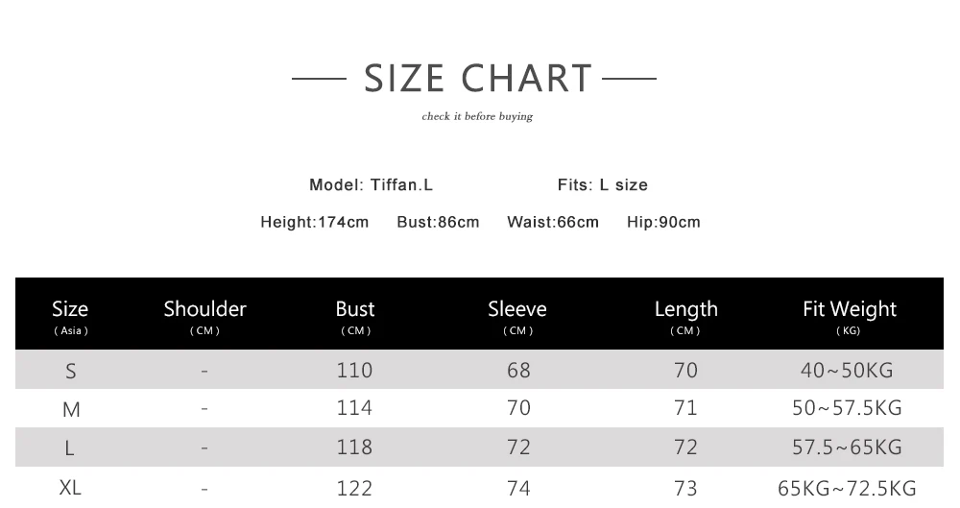The image size is (960, 508).
Task: Click the bust value 118 for size L
Action: coord(354,448)
